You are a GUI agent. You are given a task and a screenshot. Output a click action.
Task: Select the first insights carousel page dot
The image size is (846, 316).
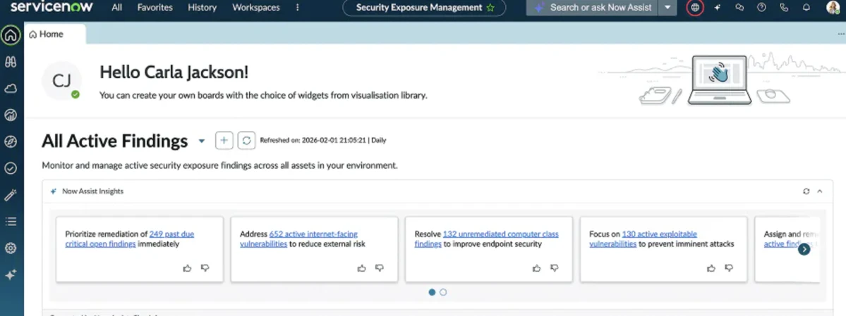[432, 292]
